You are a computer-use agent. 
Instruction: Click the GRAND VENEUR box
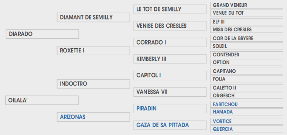[246, 5]
